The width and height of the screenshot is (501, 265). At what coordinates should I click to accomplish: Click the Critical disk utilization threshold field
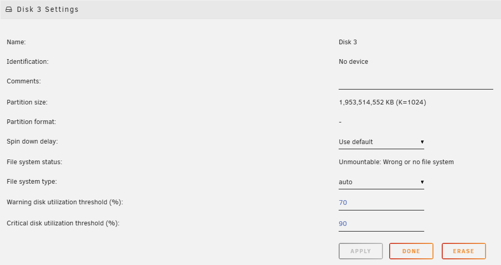click(381, 224)
